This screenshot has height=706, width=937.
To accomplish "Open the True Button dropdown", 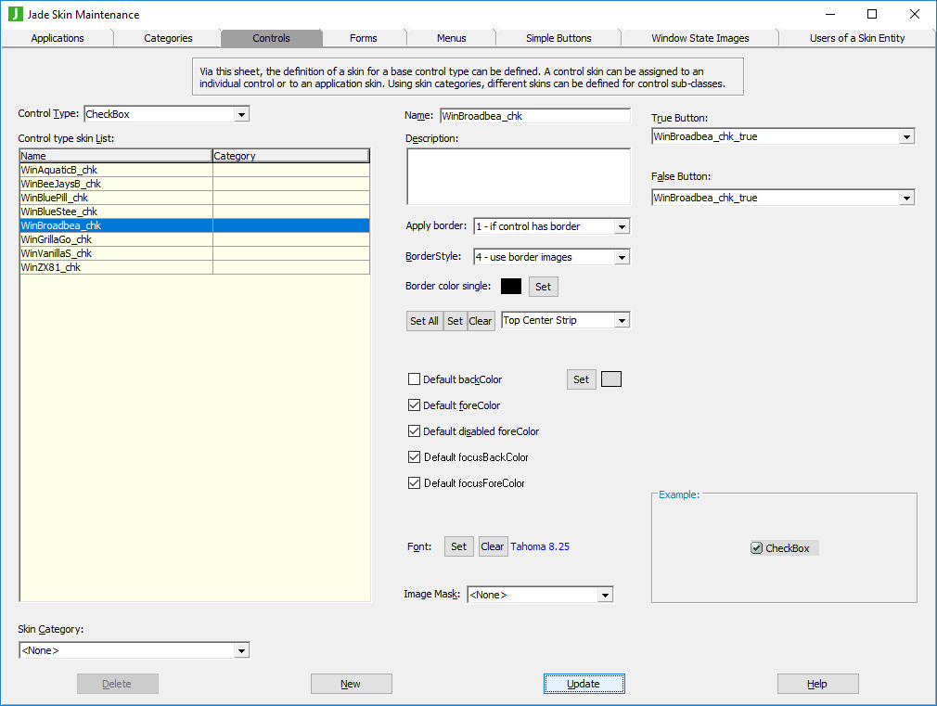I will [x=906, y=136].
